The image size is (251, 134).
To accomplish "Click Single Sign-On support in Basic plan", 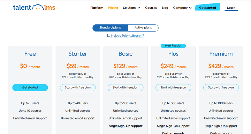I will point(125,126).
